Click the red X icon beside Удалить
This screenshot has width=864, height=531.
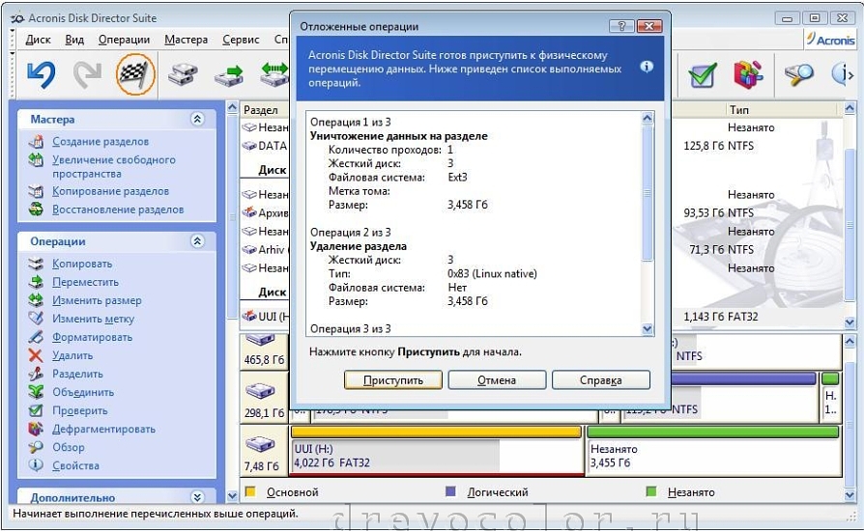coord(36,355)
